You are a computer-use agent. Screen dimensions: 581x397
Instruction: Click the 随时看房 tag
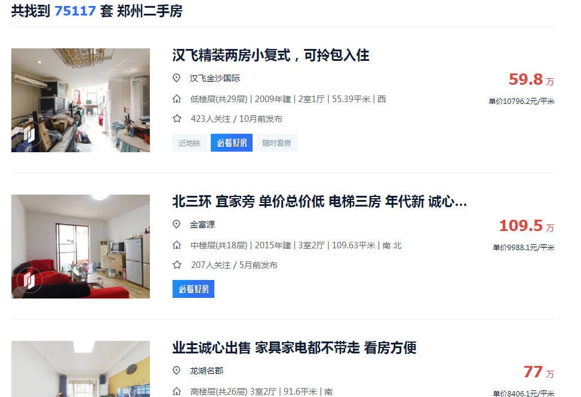click(277, 143)
